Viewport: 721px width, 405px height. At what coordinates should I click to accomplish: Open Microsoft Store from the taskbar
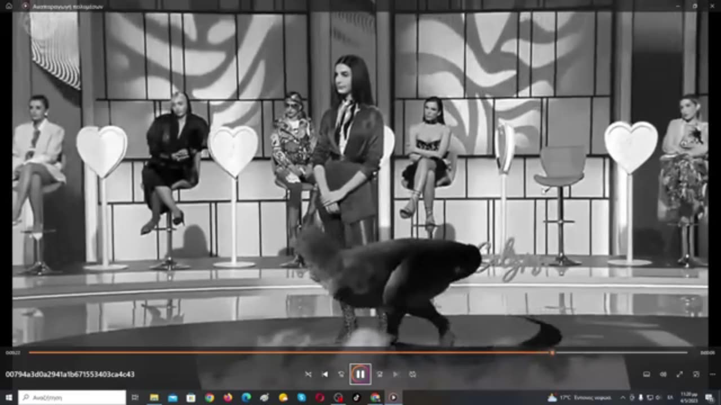coord(191,397)
